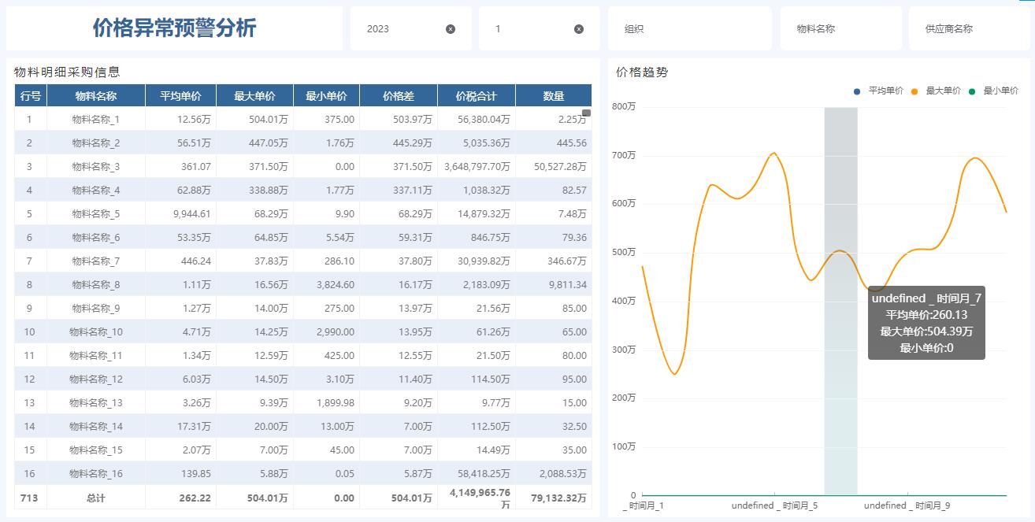Open the 组织 filter dropdown
Viewport: 1035px width, 522px height.
tap(689, 29)
